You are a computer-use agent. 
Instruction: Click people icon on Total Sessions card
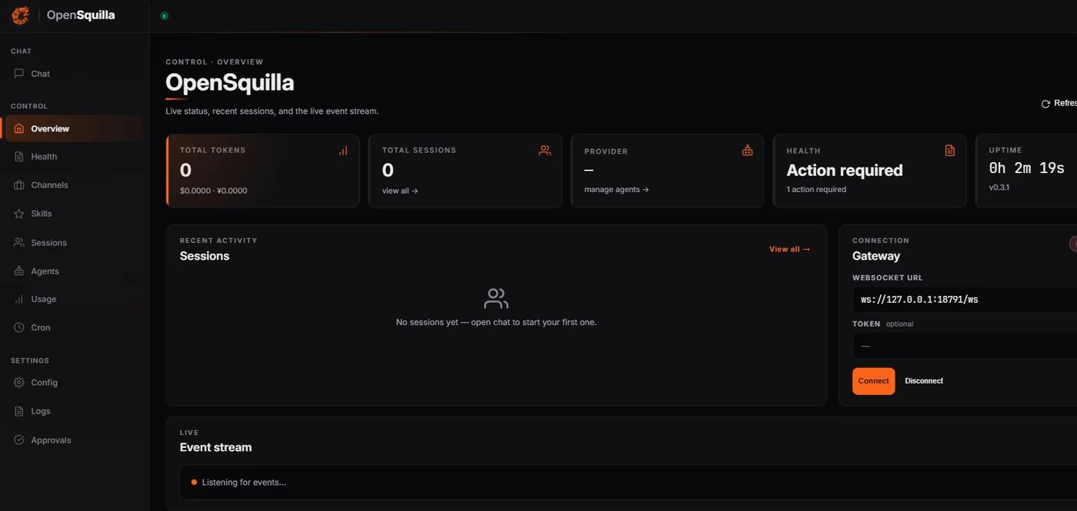click(x=545, y=151)
